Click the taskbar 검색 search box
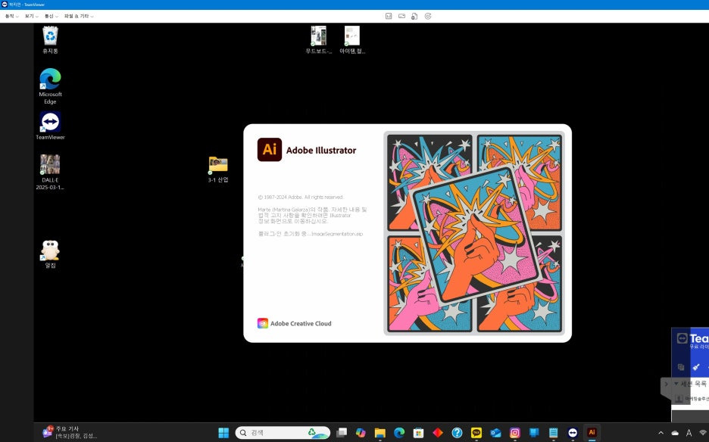The width and height of the screenshot is (709, 442). pyautogui.click(x=283, y=432)
